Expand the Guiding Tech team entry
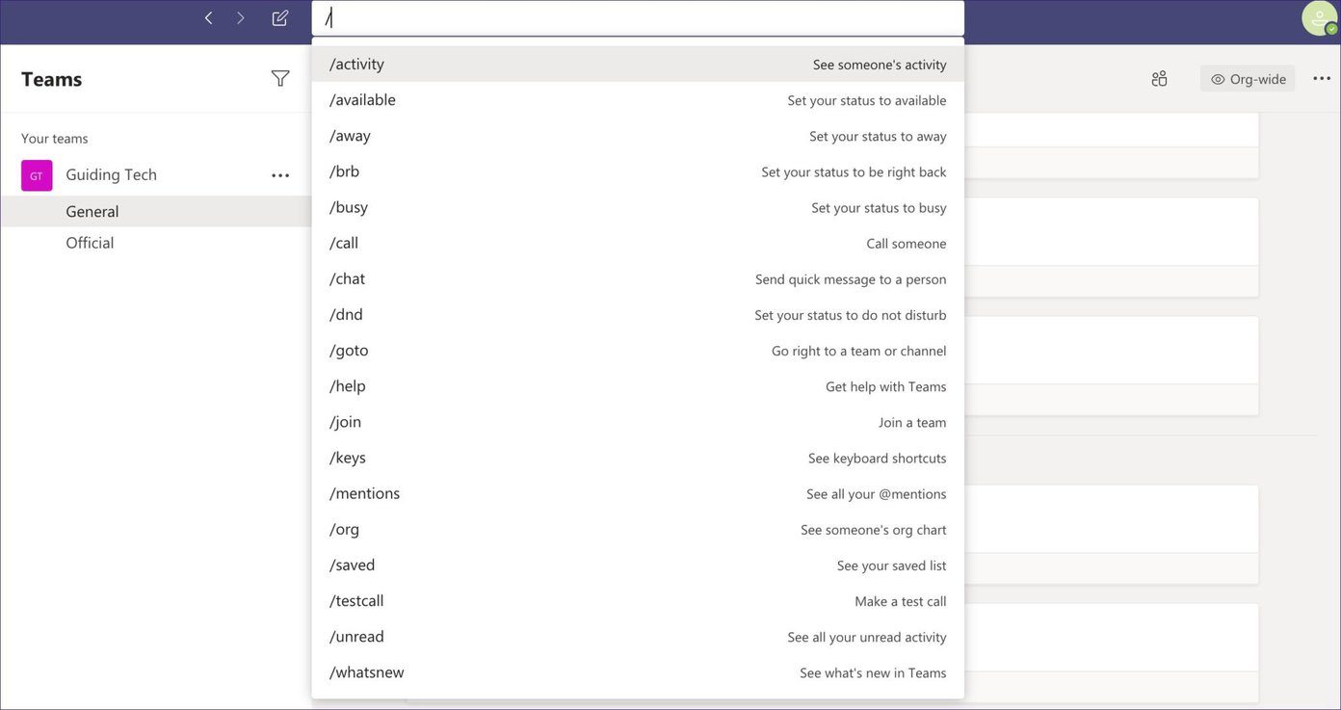The width and height of the screenshot is (1341, 710). click(111, 174)
